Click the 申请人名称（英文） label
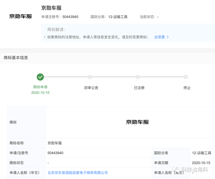215x179 pixels. pos(169,173)
